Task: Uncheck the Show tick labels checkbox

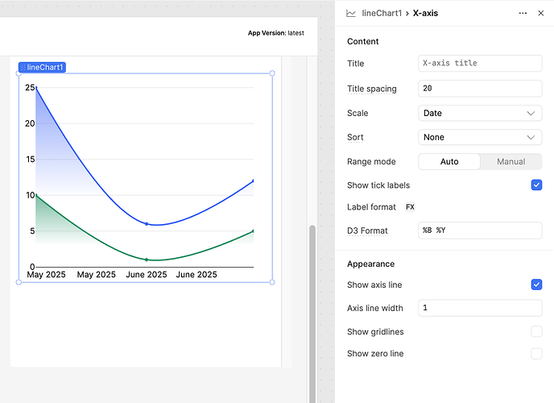Action: [x=536, y=185]
